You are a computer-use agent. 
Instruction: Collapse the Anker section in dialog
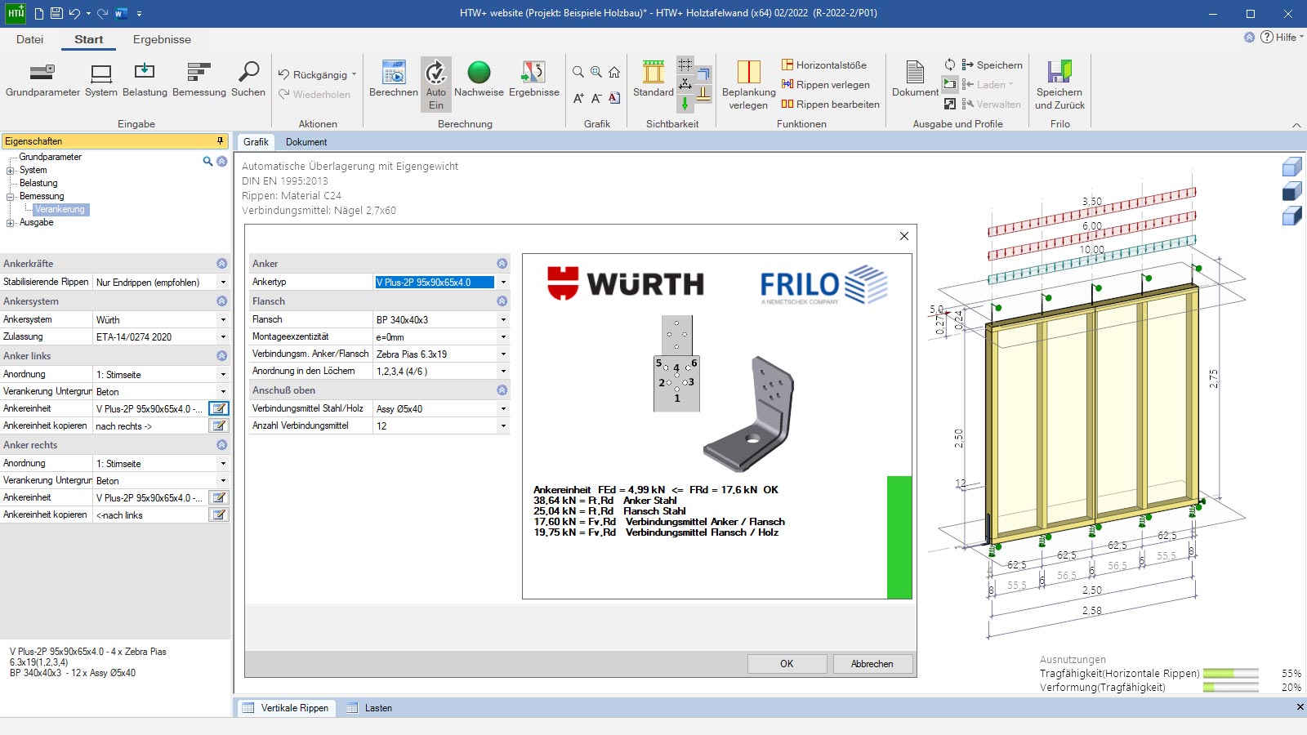point(502,264)
